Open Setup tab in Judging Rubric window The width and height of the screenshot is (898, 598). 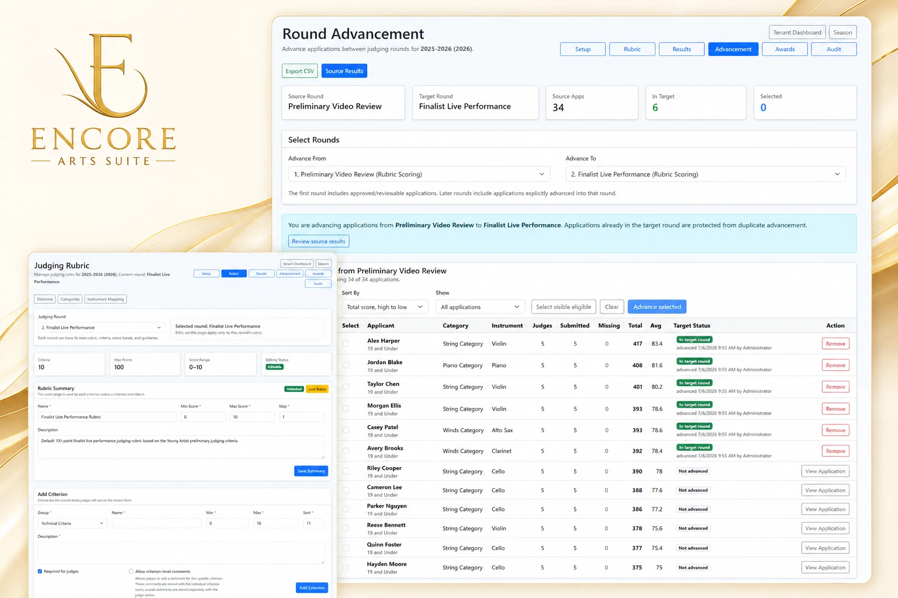point(206,273)
